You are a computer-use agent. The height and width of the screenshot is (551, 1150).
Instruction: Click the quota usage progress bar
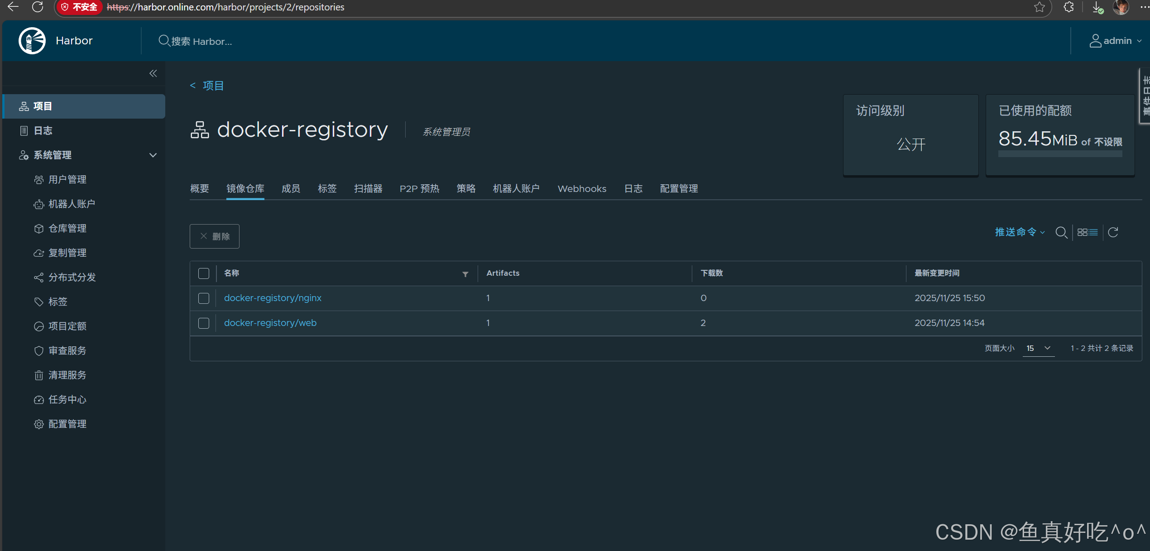click(x=1060, y=154)
